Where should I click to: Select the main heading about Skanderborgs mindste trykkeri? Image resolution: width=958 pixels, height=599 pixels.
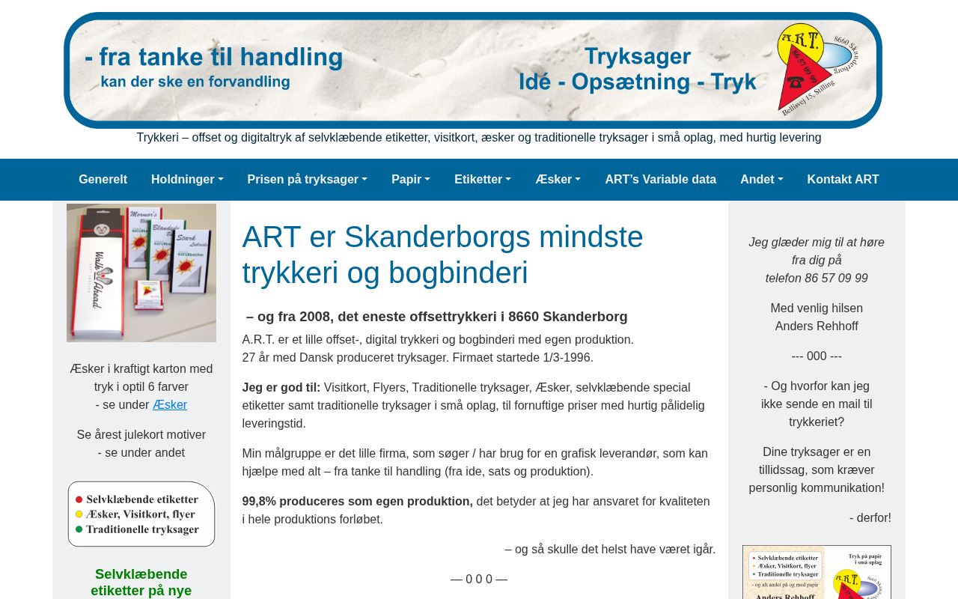pyautogui.click(x=443, y=255)
